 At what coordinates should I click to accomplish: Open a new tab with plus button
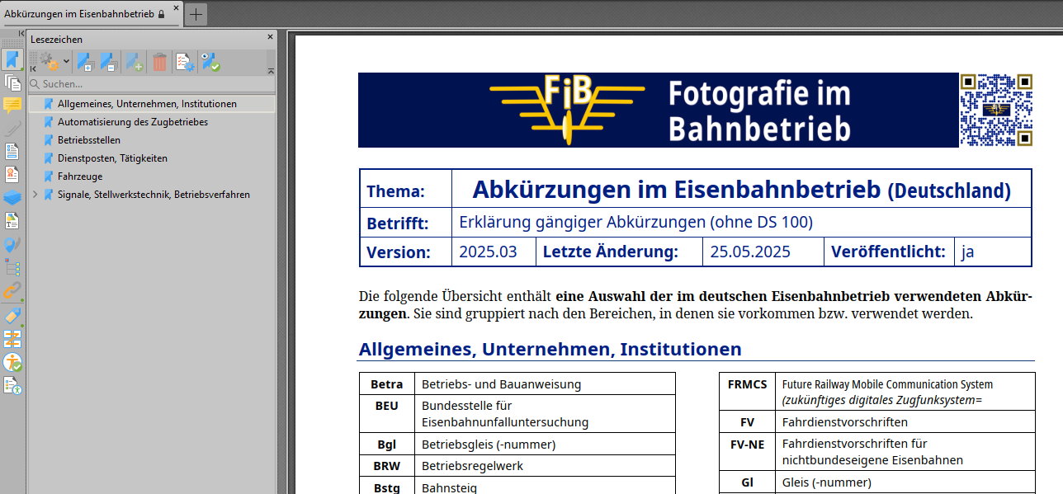(196, 14)
